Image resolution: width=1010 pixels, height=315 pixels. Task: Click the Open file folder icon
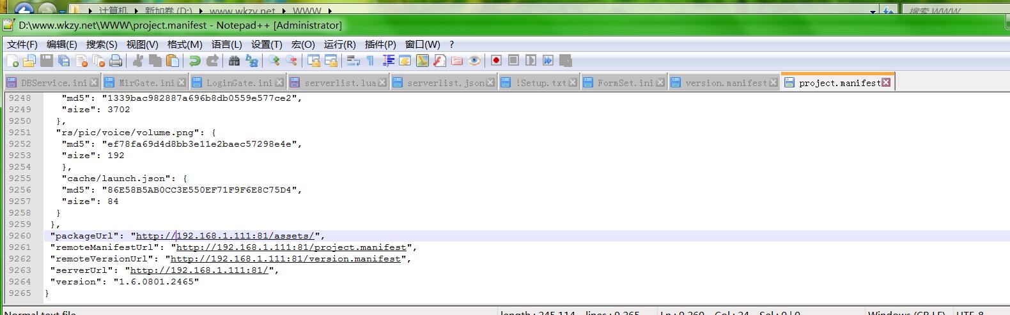(x=29, y=61)
